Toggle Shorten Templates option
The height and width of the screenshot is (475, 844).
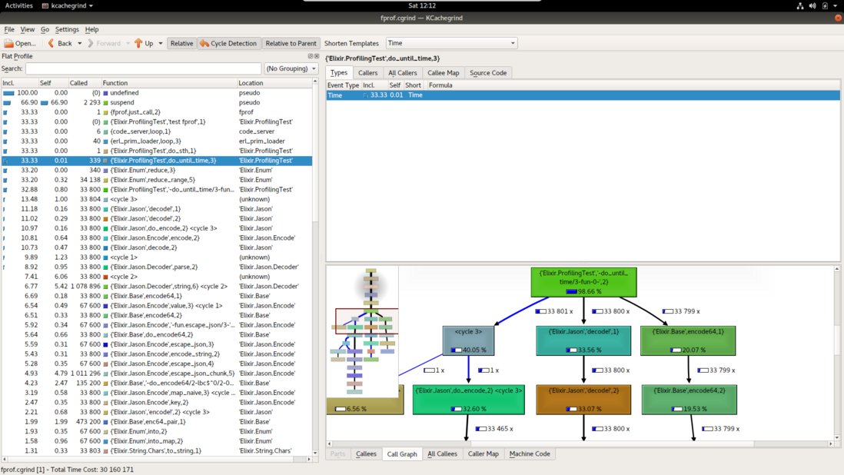(351, 43)
